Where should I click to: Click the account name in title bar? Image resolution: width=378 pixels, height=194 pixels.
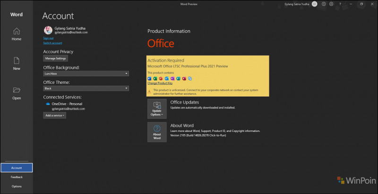coord(297,4)
